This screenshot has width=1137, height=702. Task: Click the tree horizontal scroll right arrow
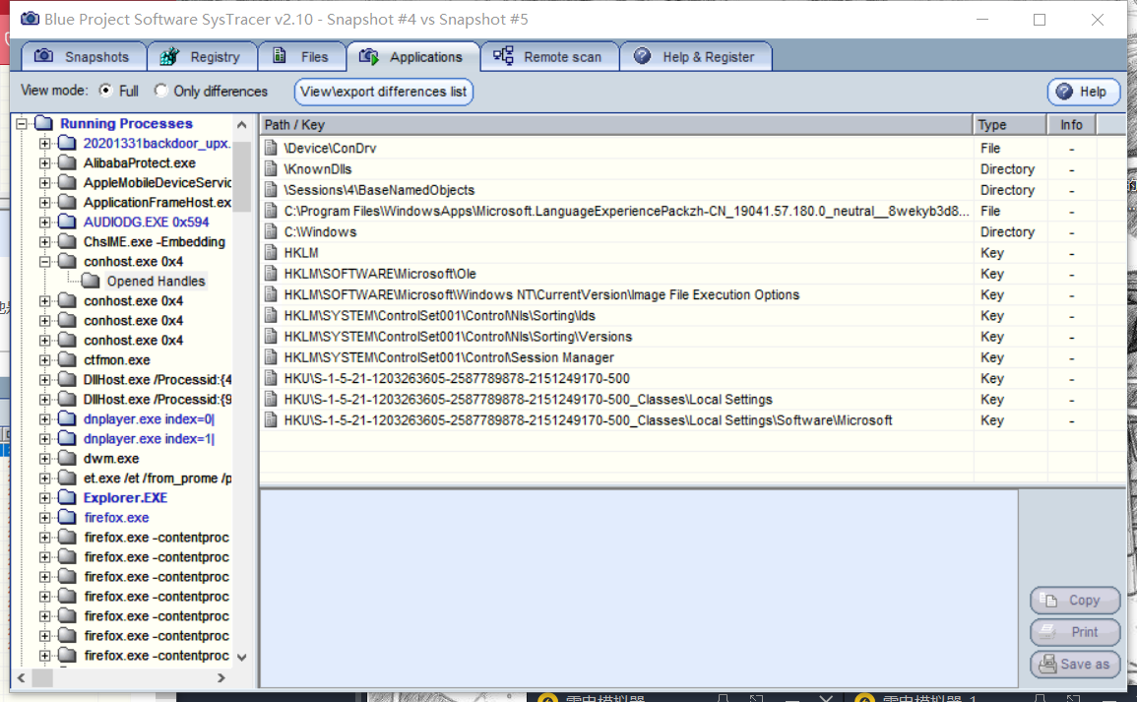click(221, 677)
